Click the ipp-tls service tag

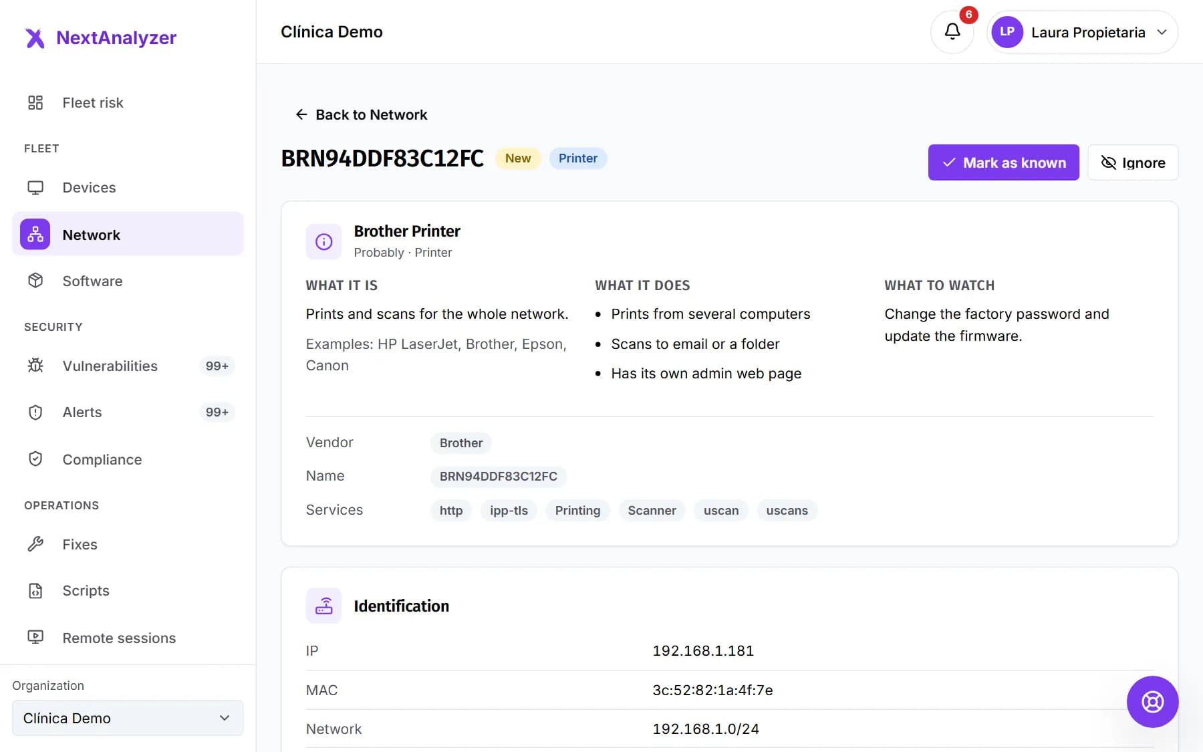tap(509, 511)
